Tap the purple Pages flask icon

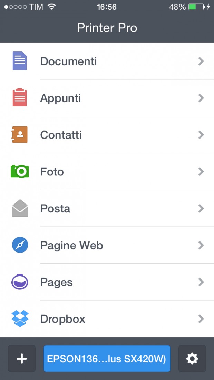click(20, 282)
